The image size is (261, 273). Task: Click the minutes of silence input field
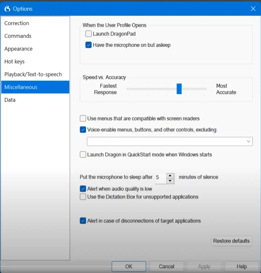[x=160, y=178]
